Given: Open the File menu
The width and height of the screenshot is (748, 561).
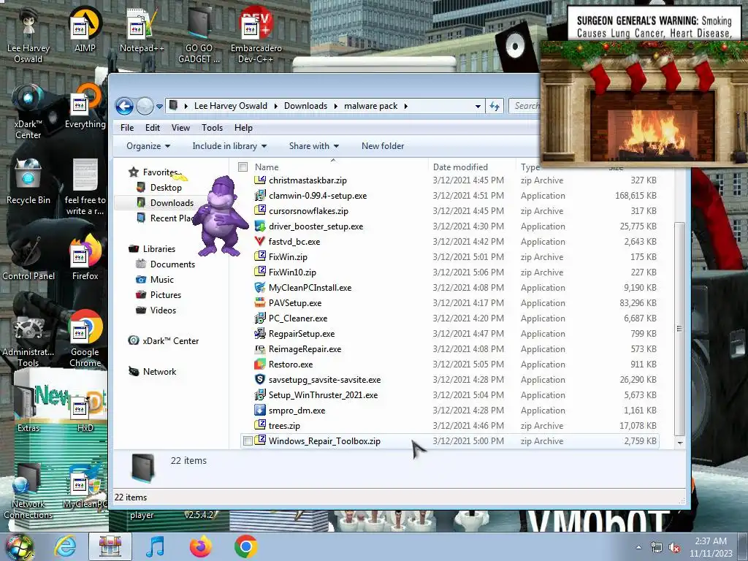Looking at the screenshot, I should coord(127,128).
